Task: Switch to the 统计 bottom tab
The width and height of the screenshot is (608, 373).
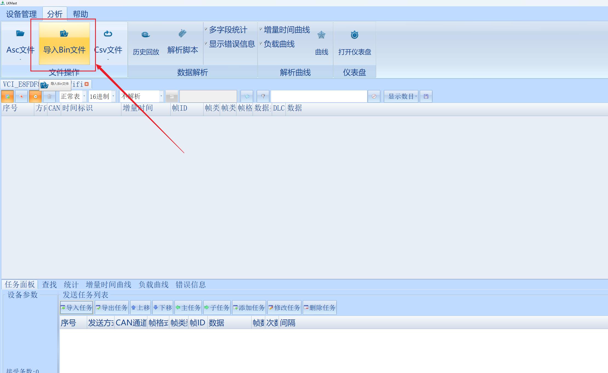Action: click(71, 285)
